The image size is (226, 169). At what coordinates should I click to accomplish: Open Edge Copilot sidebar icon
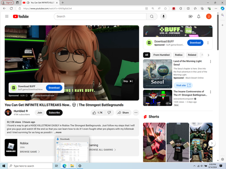(x=222, y=9)
